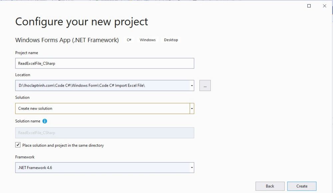Click the Solution name label
This screenshot has height=193, width=333.
point(28,121)
